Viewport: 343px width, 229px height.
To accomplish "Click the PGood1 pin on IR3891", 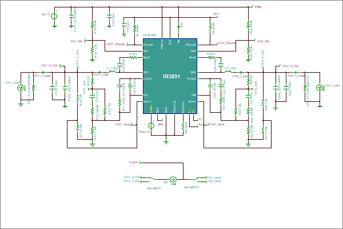I will tap(149, 45).
